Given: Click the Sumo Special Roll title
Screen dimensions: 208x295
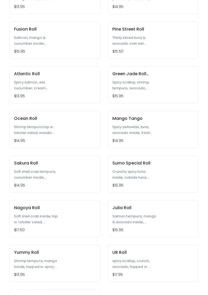Looking at the screenshot, I should [131, 163].
